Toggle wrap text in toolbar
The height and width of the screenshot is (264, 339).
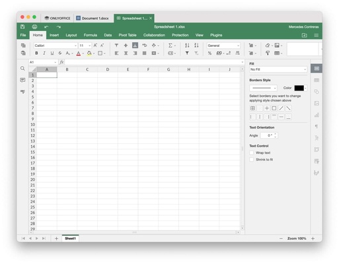coord(145,46)
